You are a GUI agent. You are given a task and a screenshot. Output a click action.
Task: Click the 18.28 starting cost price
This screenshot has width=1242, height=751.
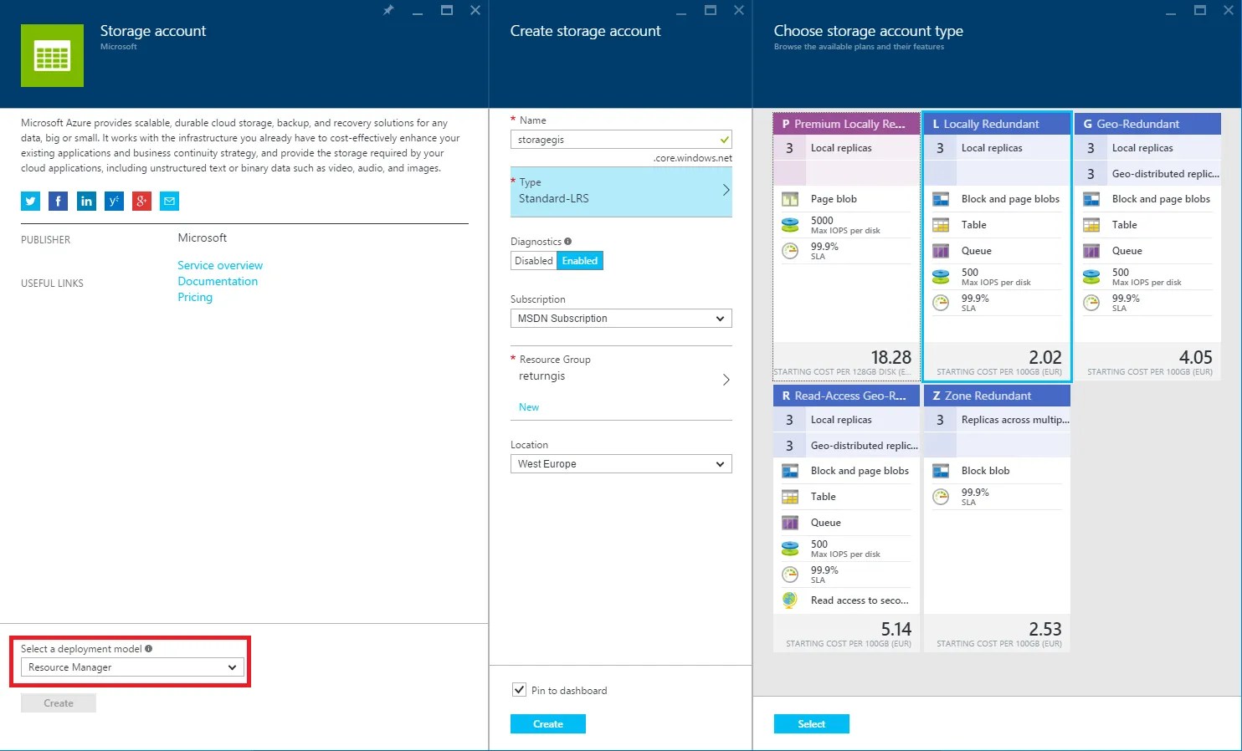pyautogui.click(x=891, y=357)
